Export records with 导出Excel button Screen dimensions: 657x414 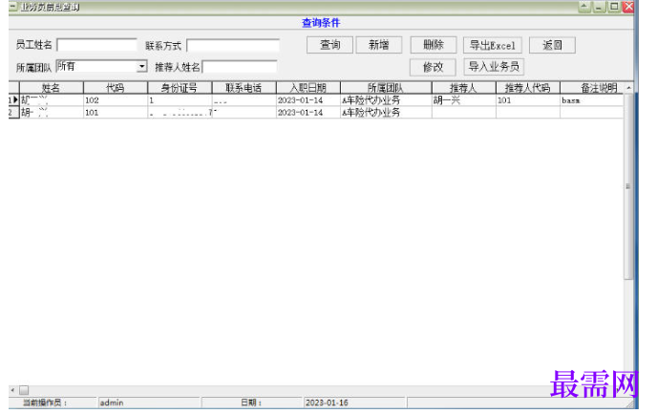tap(493, 45)
